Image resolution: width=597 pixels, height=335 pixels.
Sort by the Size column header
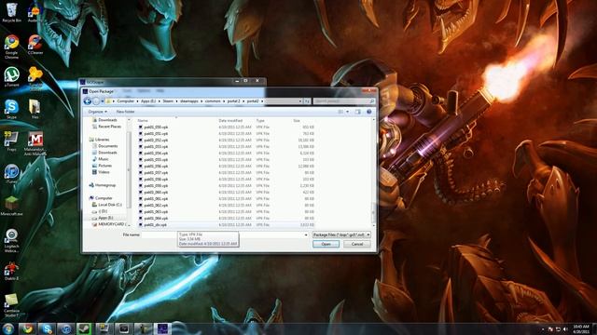297,120
